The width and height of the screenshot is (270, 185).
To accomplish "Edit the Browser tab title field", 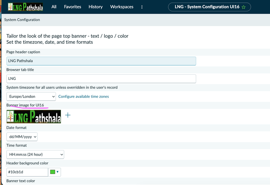I will coord(101,79).
